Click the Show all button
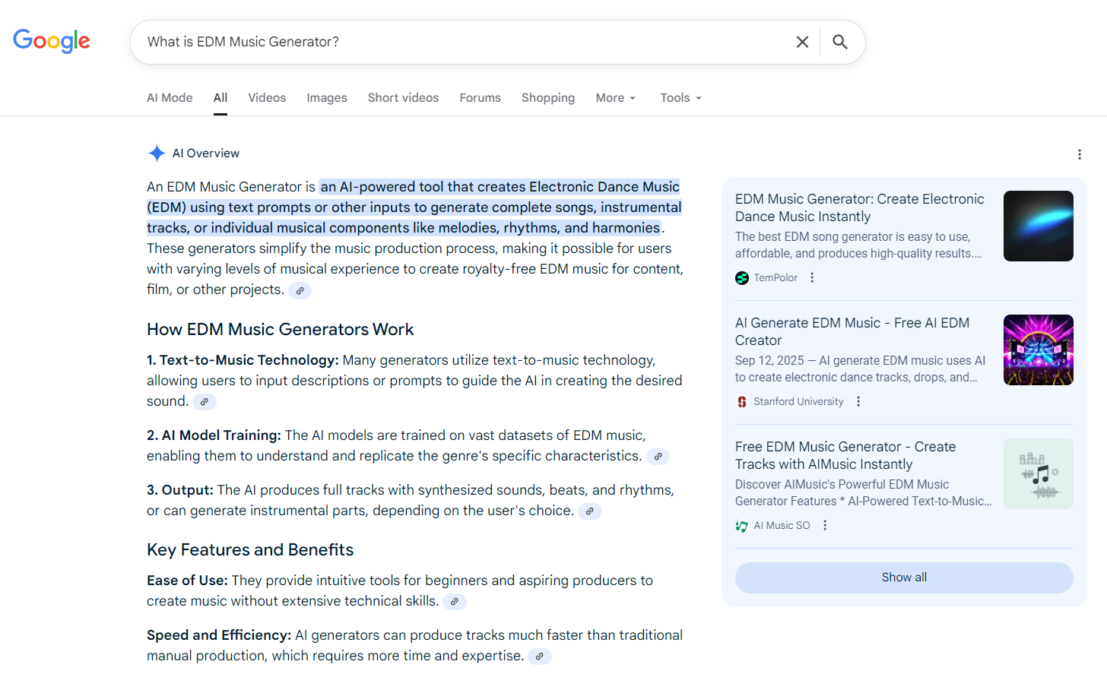1107x674 pixels. pos(903,577)
